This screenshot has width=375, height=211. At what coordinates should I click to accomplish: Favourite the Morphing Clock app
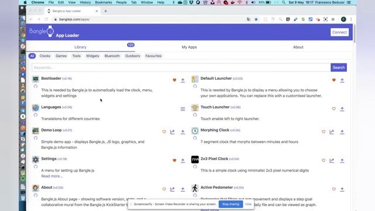[x=323, y=132]
